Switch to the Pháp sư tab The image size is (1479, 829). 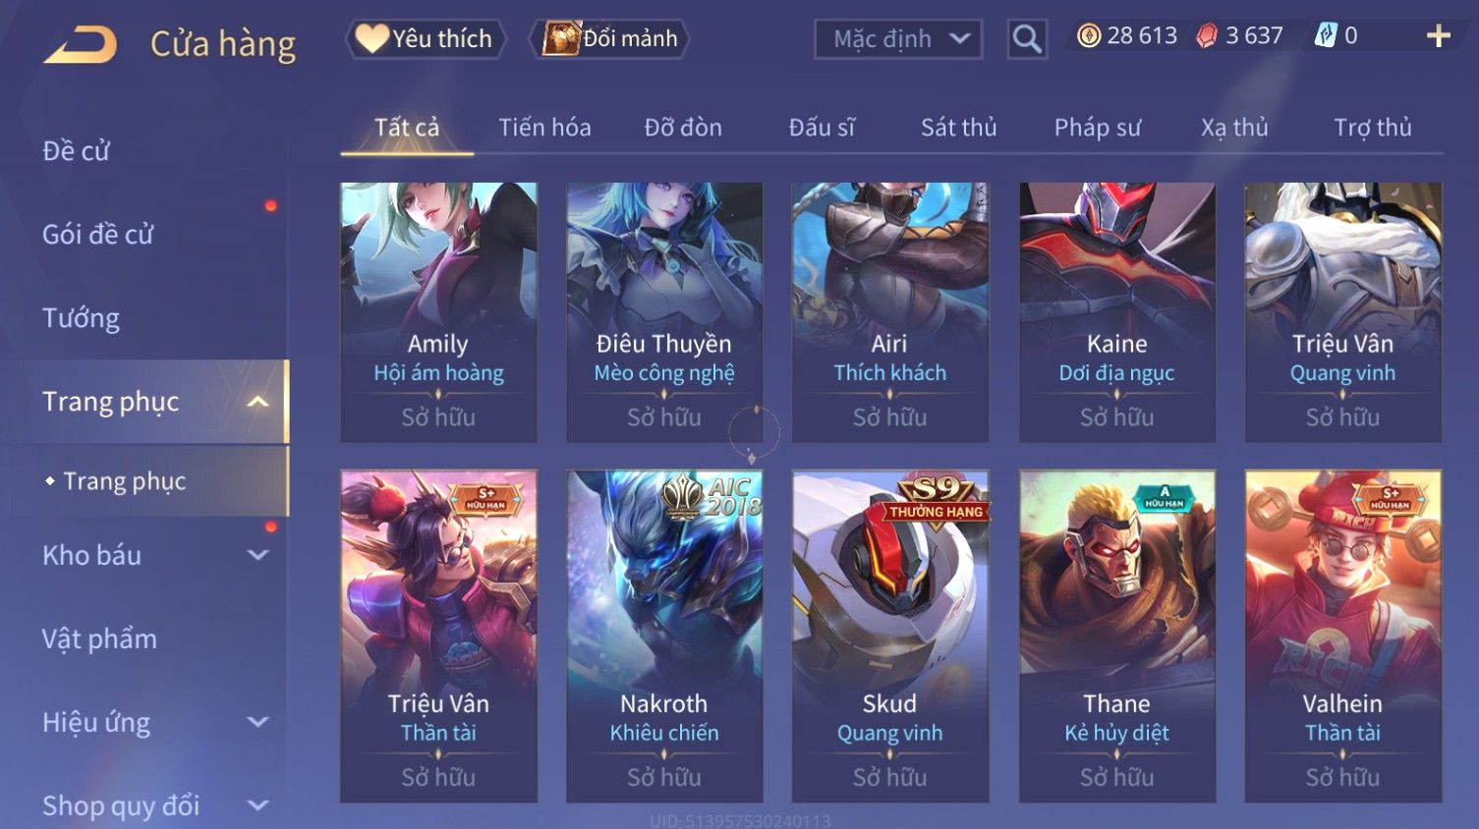1097,128
